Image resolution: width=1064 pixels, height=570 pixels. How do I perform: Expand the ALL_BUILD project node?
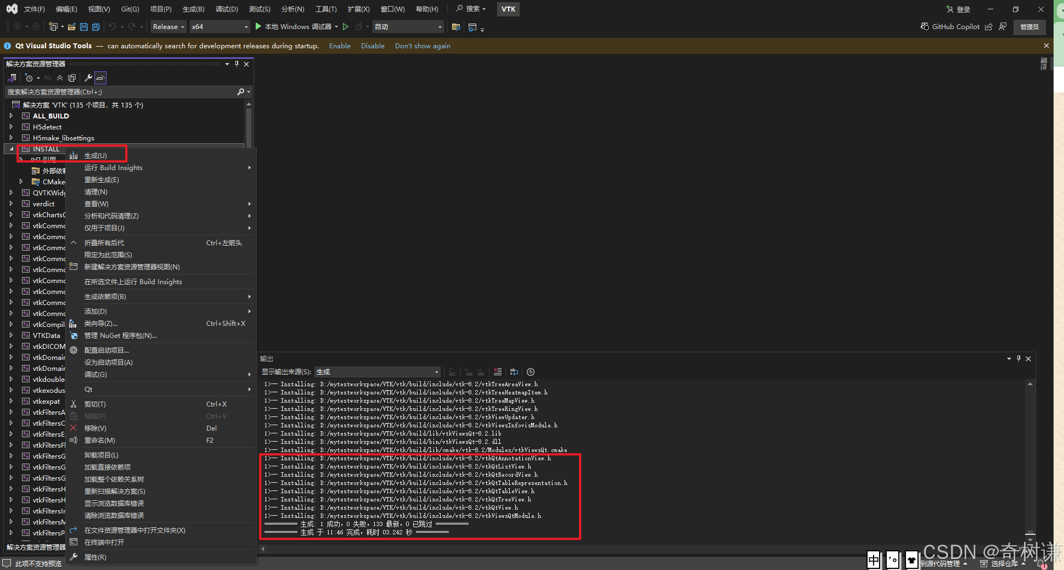click(11, 116)
